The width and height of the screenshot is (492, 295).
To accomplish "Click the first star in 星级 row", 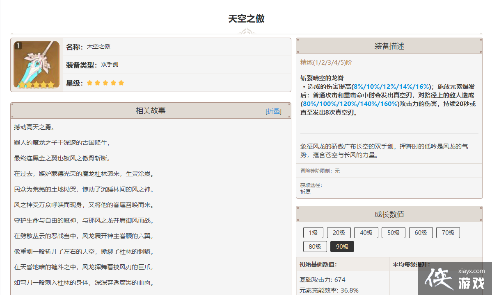I will pos(90,83).
